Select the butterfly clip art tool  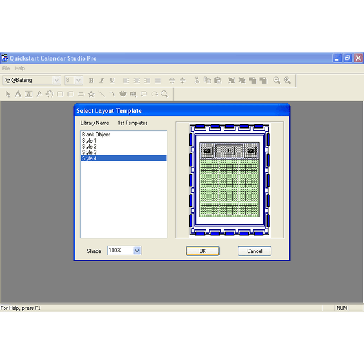pos(123,94)
